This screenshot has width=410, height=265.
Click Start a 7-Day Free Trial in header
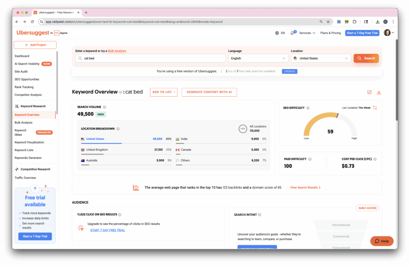(x=362, y=33)
